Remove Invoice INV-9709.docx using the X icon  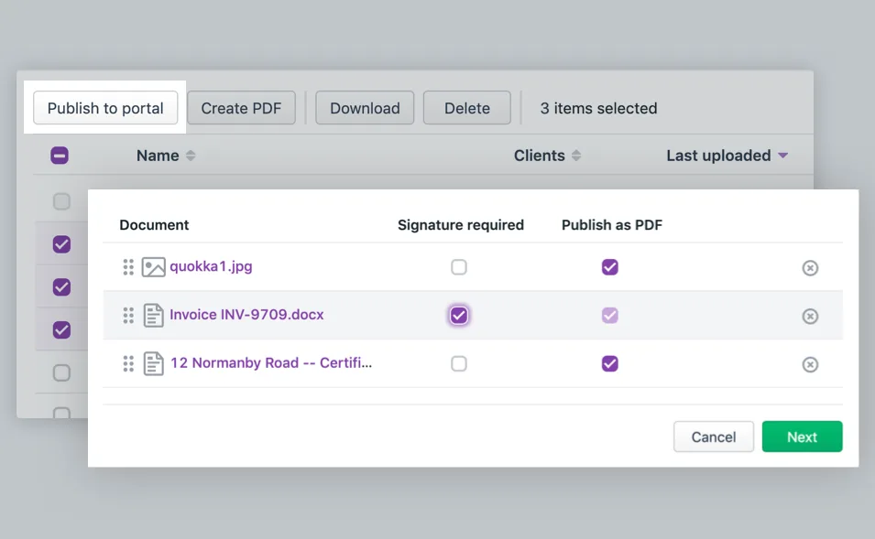click(810, 316)
